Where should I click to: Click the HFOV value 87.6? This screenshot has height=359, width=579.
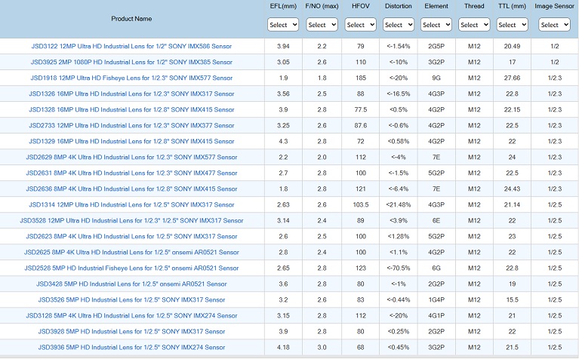[360, 126]
